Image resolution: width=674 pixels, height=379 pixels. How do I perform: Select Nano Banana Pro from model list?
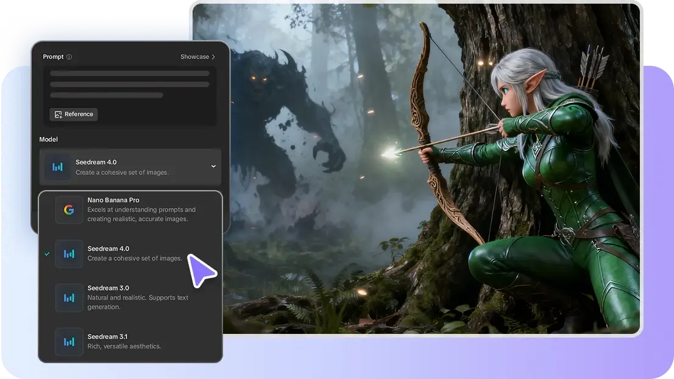click(141, 210)
